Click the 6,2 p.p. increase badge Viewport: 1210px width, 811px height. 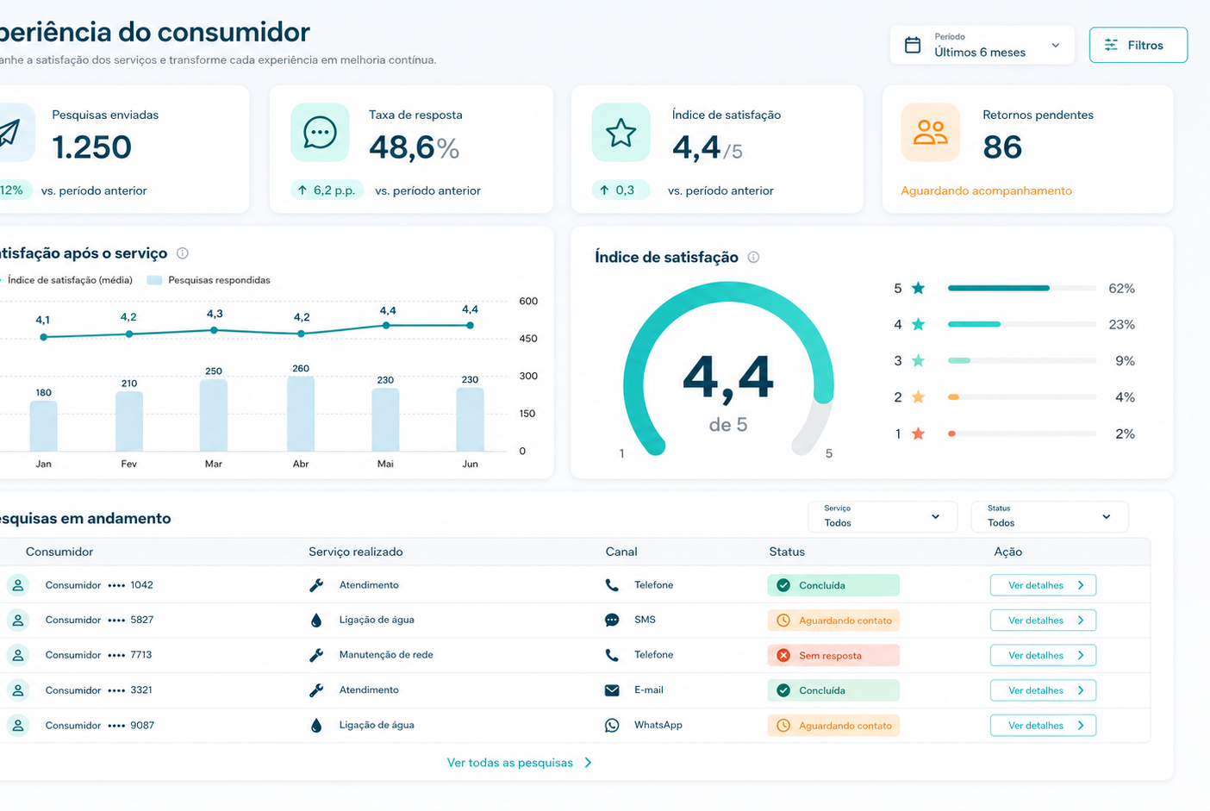(327, 190)
